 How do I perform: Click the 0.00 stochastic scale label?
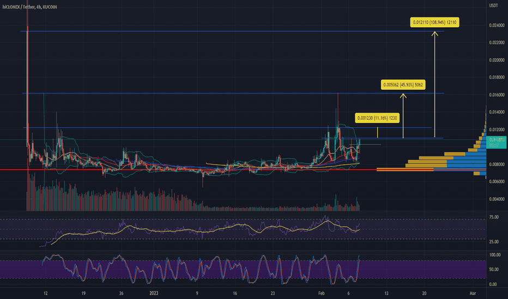pos(493,284)
